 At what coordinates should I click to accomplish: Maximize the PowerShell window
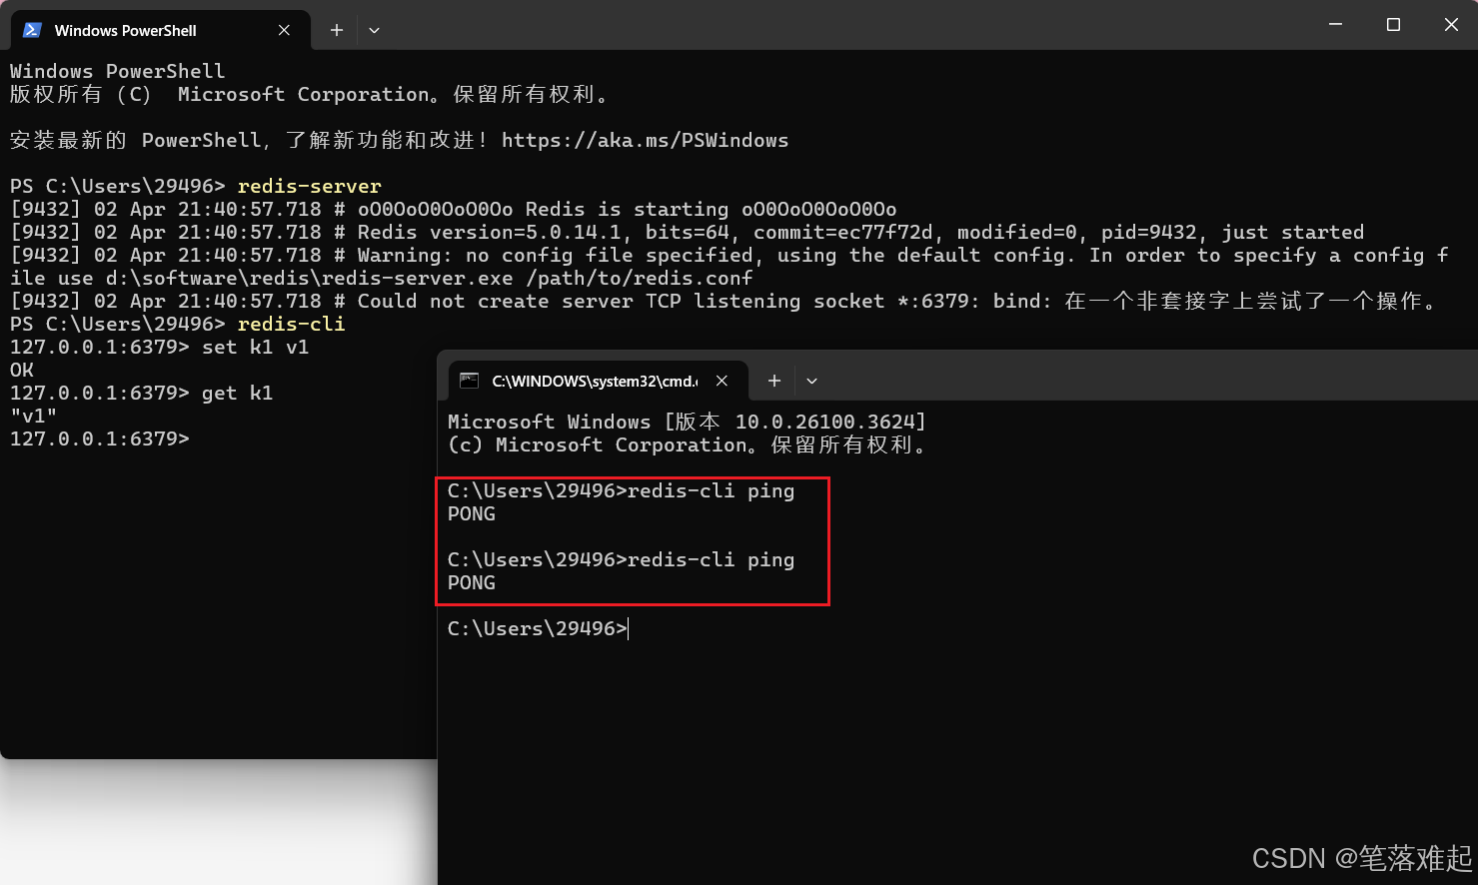(x=1393, y=24)
